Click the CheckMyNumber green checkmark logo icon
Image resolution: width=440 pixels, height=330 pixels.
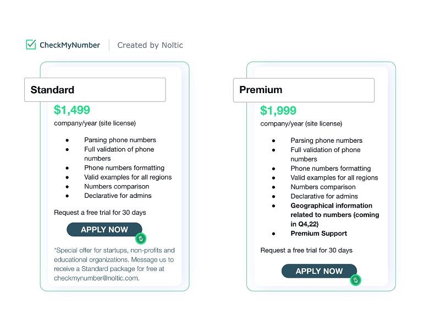coord(31,45)
